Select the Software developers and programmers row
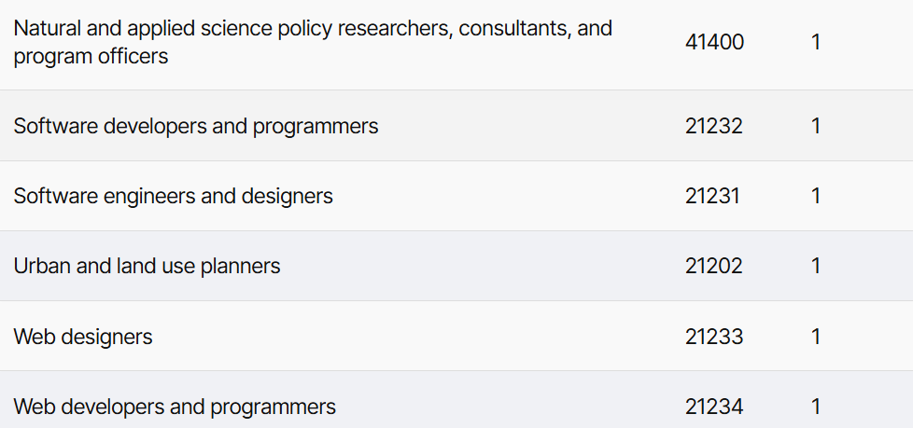 (456, 126)
